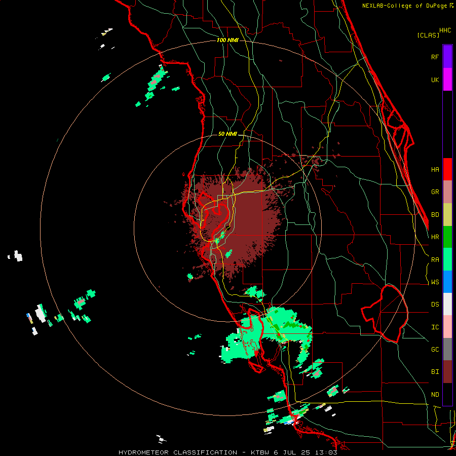Click the BD legend label

pos(435,215)
